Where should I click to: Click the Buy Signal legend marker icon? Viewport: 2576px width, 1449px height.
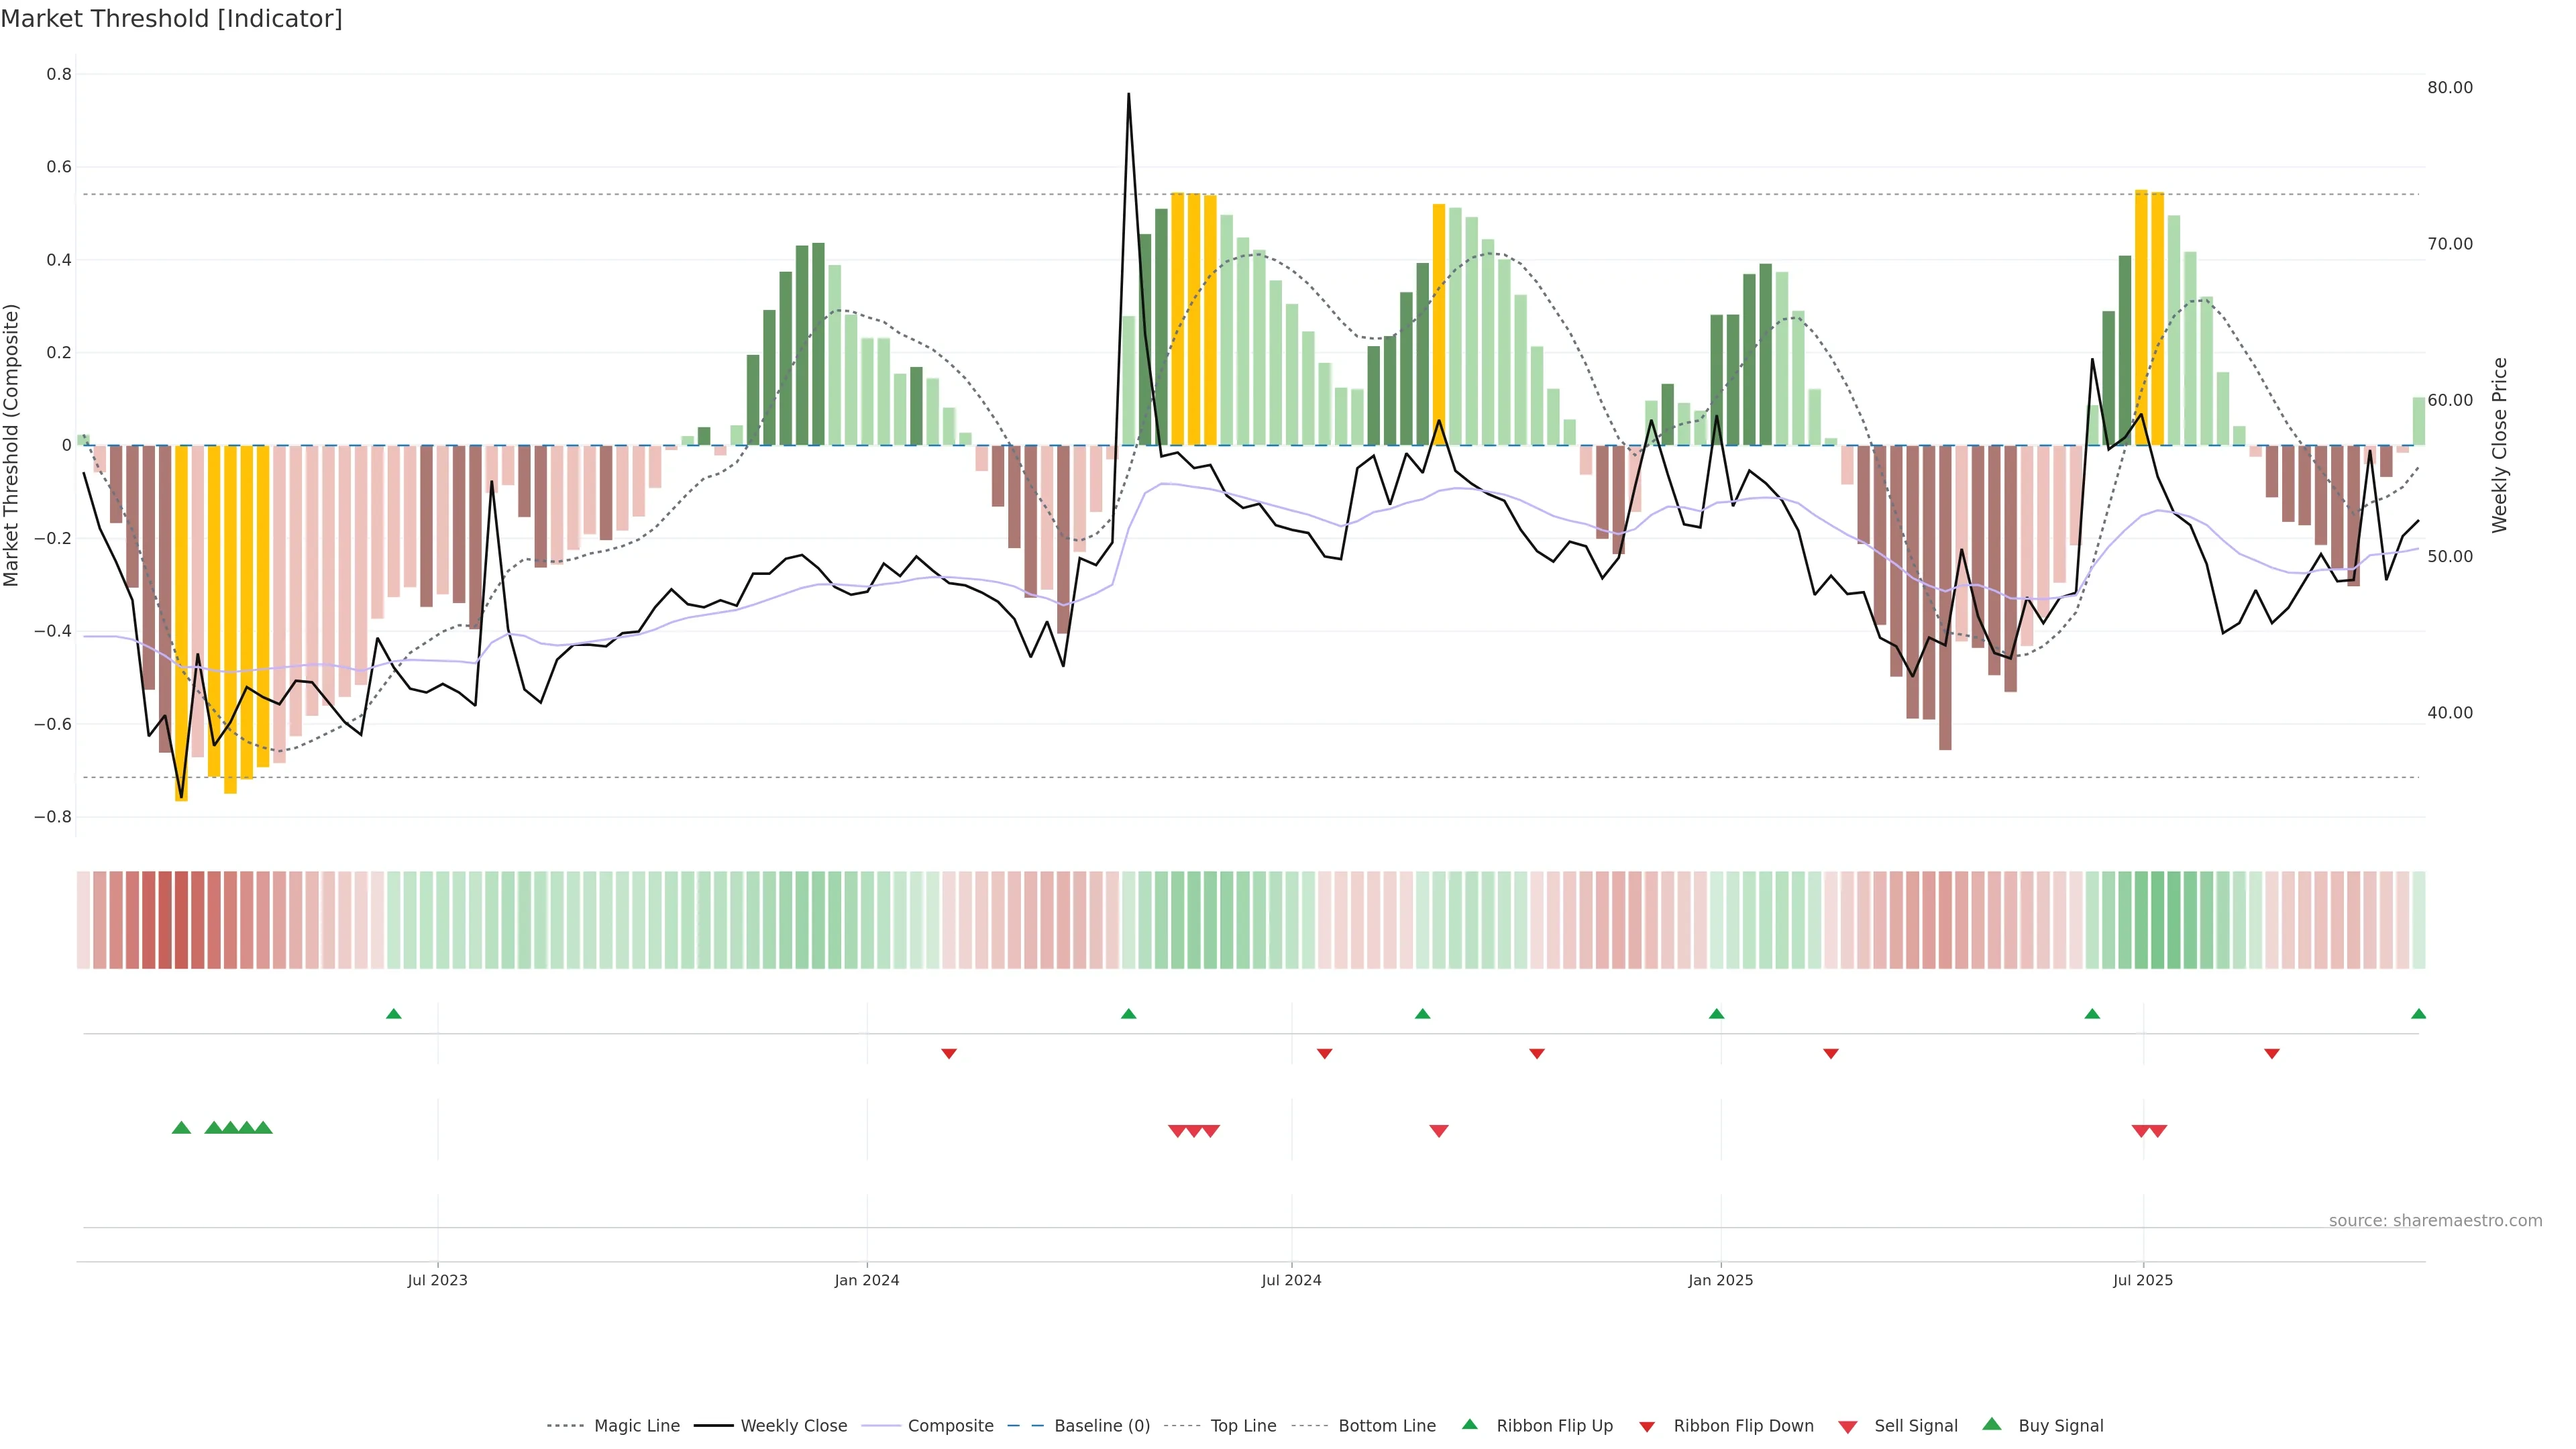(x=1991, y=1424)
